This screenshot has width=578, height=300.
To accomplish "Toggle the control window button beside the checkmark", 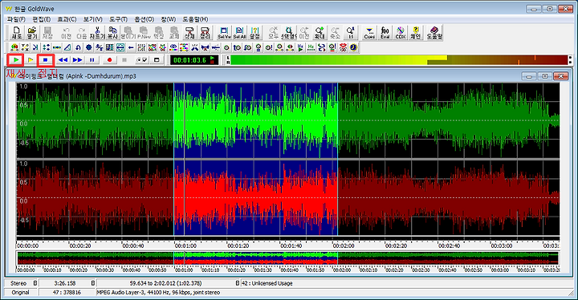I will [x=157, y=59].
